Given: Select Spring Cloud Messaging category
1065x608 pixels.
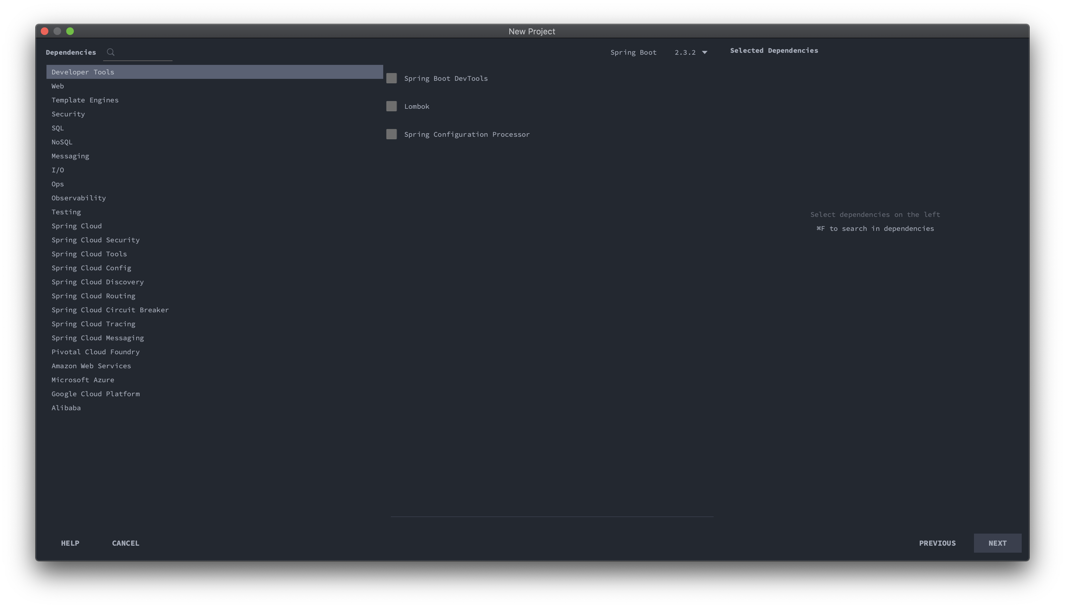Looking at the screenshot, I should click(215, 338).
